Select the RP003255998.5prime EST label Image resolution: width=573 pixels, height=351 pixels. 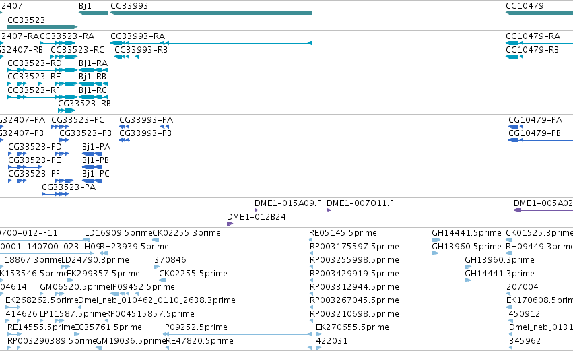354,260
